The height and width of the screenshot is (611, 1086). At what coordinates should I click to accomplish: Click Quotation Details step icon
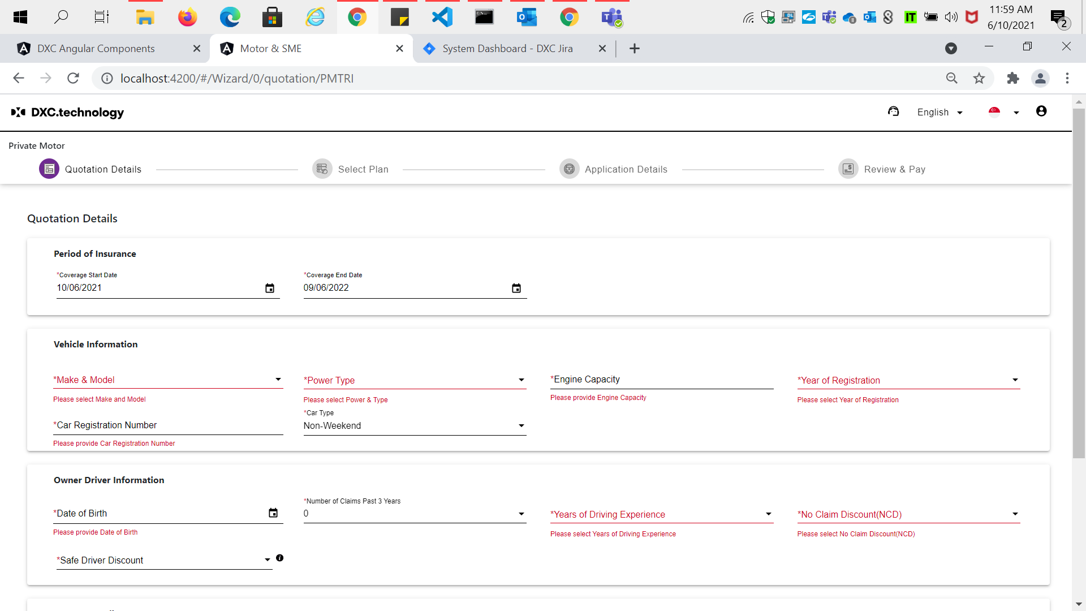tap(49, 169)
